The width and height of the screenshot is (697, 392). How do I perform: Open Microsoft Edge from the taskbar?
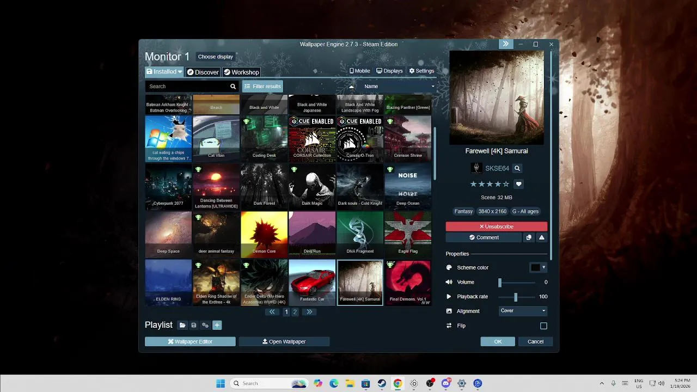[x=334, y=383]
